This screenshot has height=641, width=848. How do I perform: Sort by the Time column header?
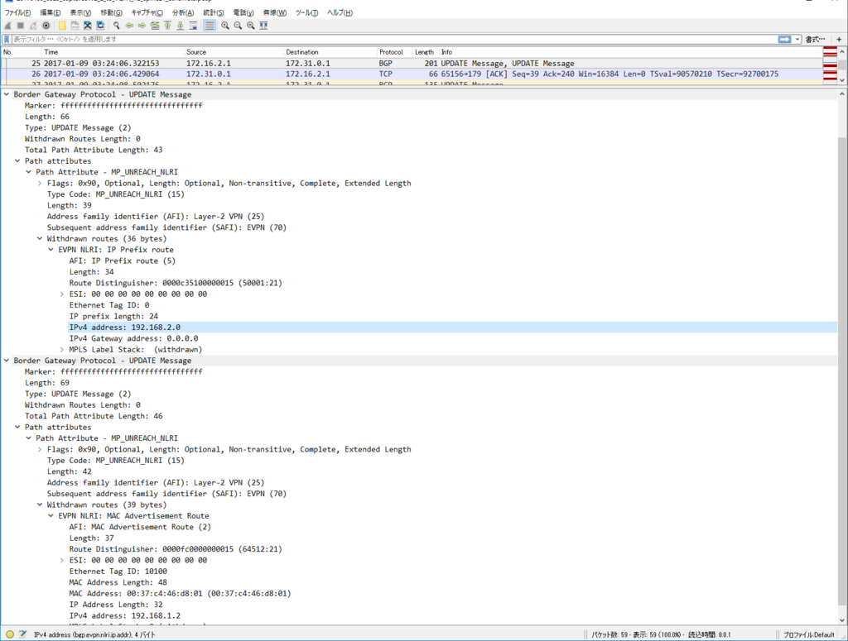113,52
